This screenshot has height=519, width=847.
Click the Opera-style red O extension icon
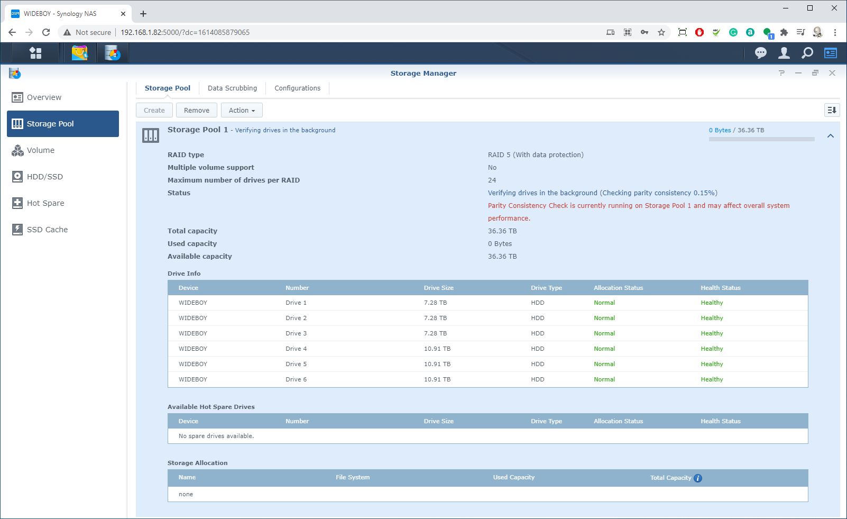[x=699, y=32]
